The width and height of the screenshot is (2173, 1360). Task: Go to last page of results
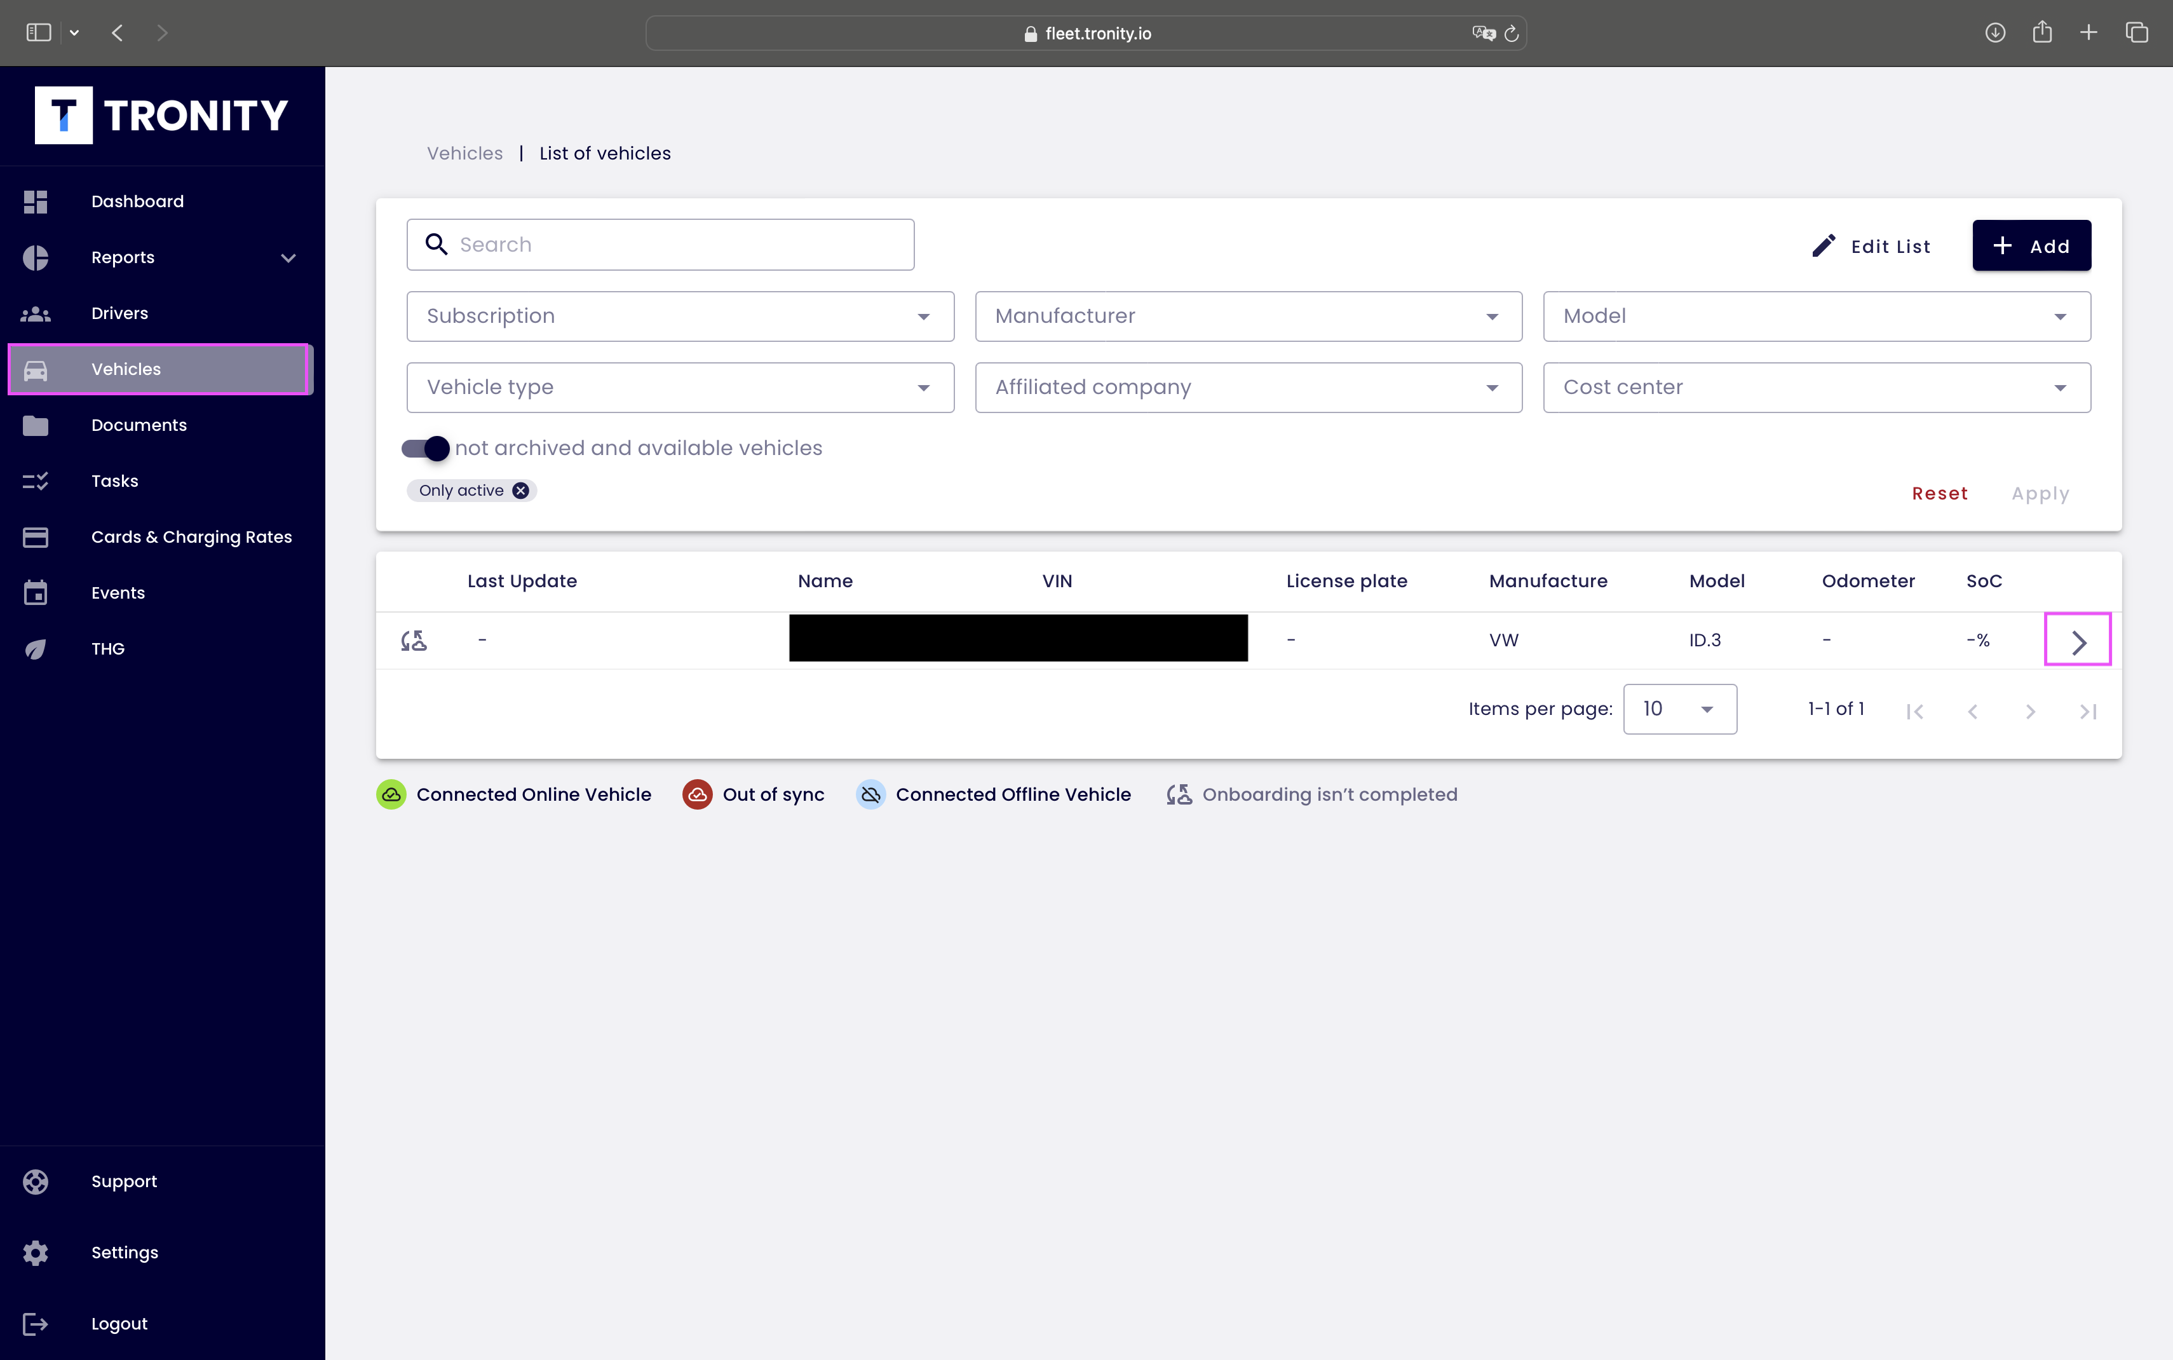(2088, 711)
